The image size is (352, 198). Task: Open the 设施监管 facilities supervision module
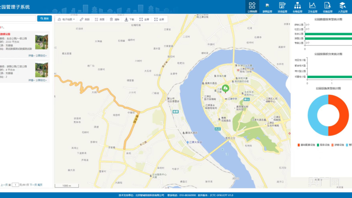point(328,7)
